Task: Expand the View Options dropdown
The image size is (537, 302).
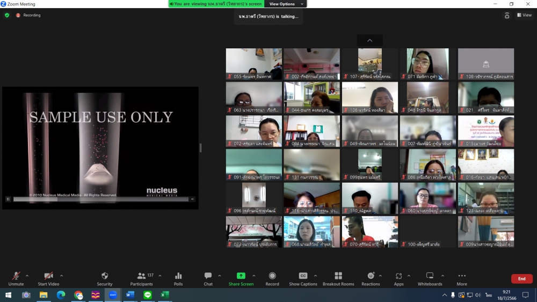Action: coord(286,4)
